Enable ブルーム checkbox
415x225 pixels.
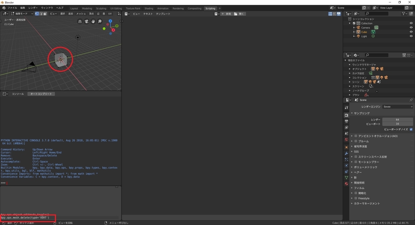356,141
